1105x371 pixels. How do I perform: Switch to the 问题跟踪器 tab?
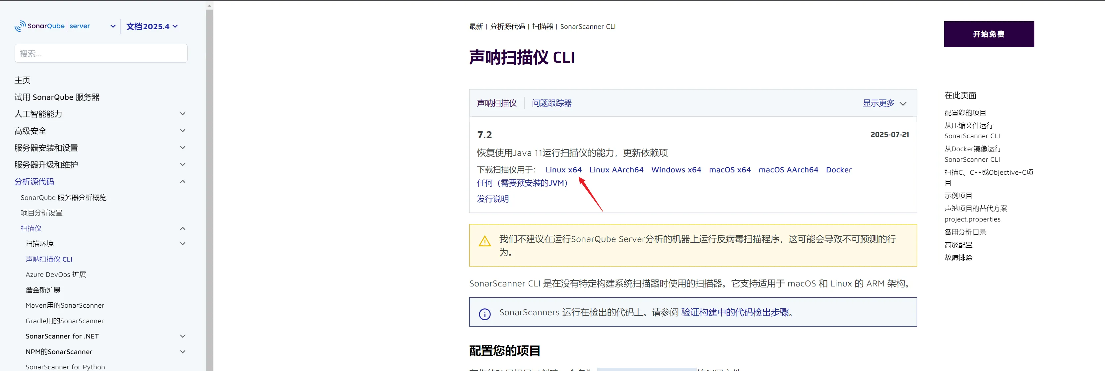pyautogui.click(x=552, y=103)
